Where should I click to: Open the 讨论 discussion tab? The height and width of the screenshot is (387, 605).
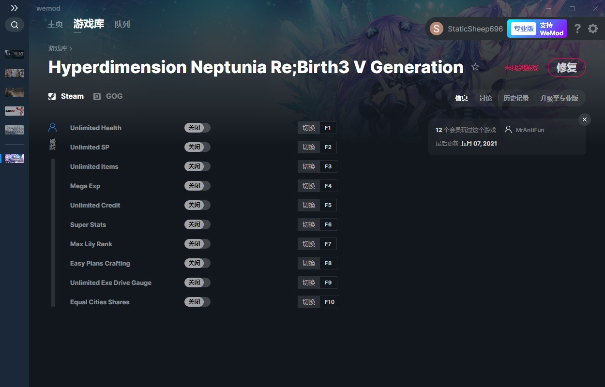pos(485,98)
